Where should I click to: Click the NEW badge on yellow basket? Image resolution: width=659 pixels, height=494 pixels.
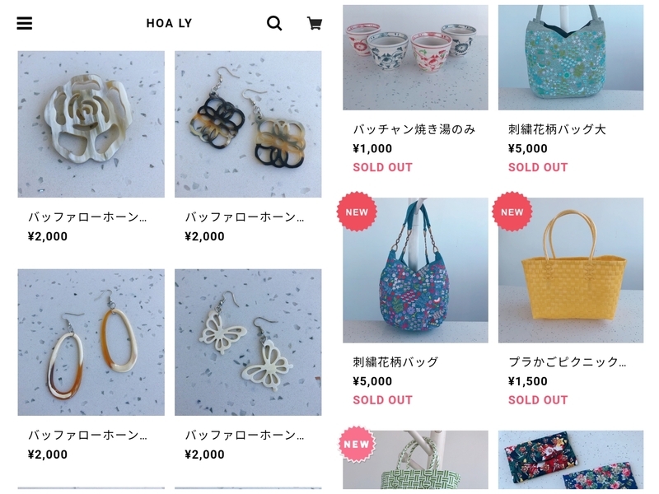(512, 212)
